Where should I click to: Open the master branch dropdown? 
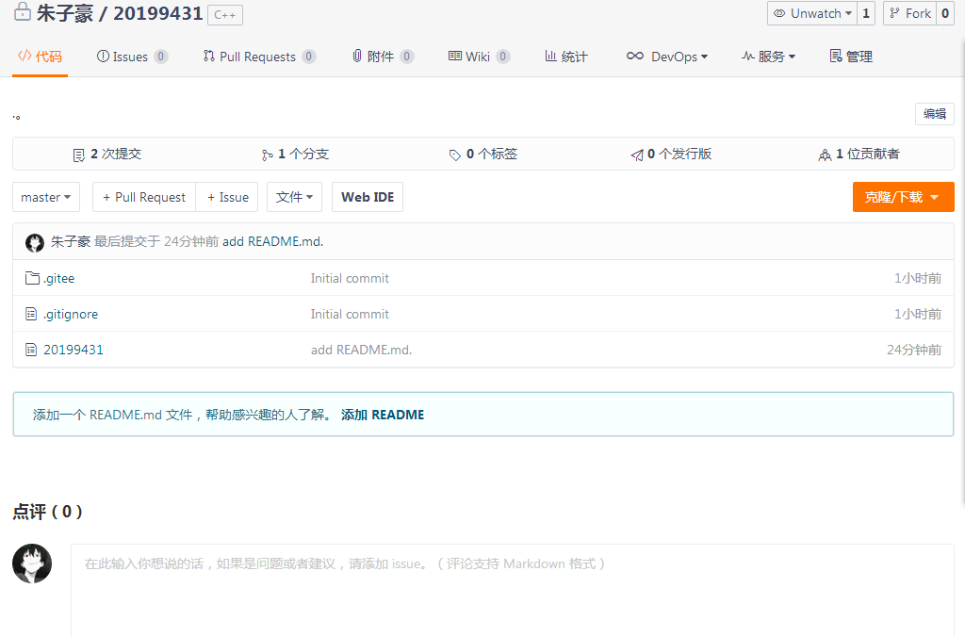click(46, 197)
